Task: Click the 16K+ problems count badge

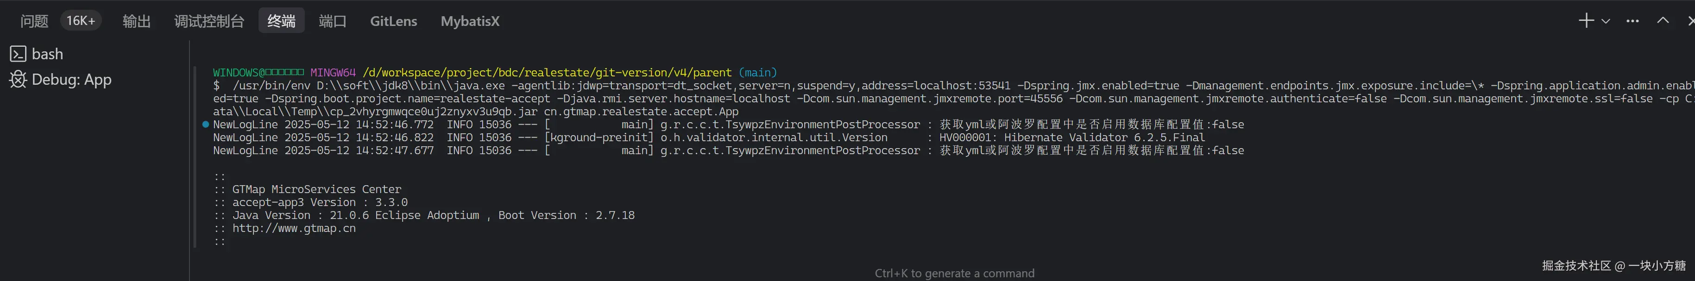Action: point(81,21)
